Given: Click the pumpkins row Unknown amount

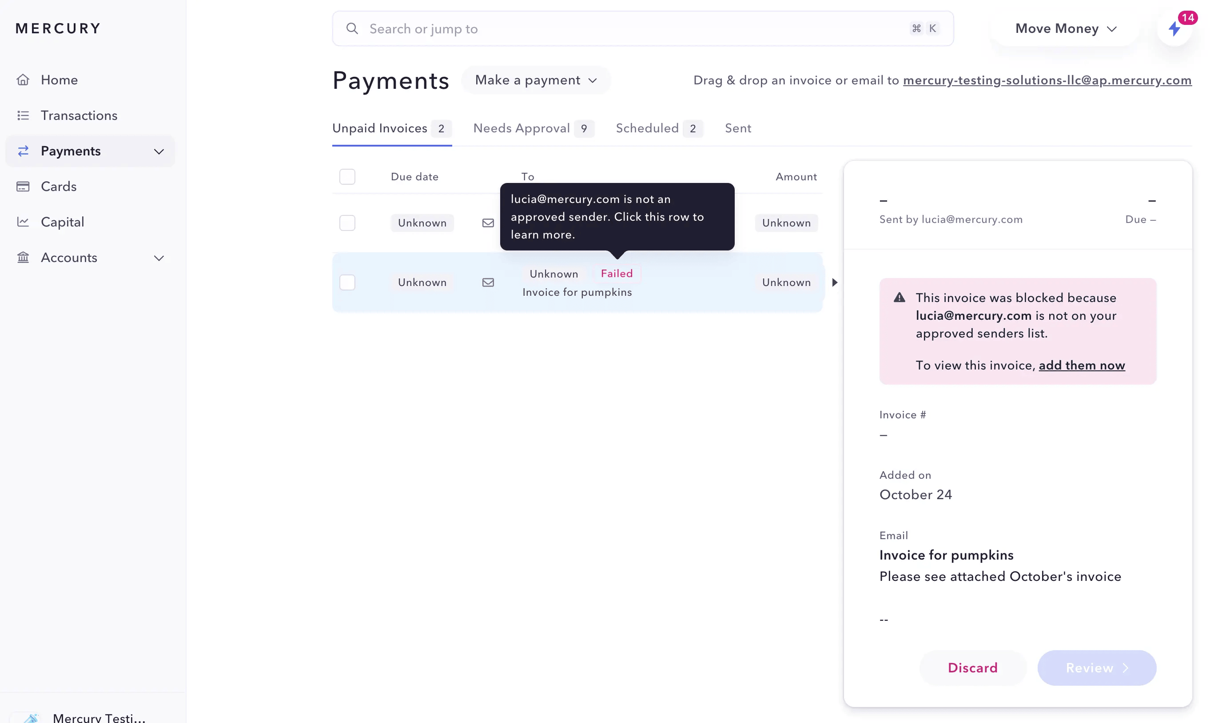Looking at the screenshot, I should [786, 282].
